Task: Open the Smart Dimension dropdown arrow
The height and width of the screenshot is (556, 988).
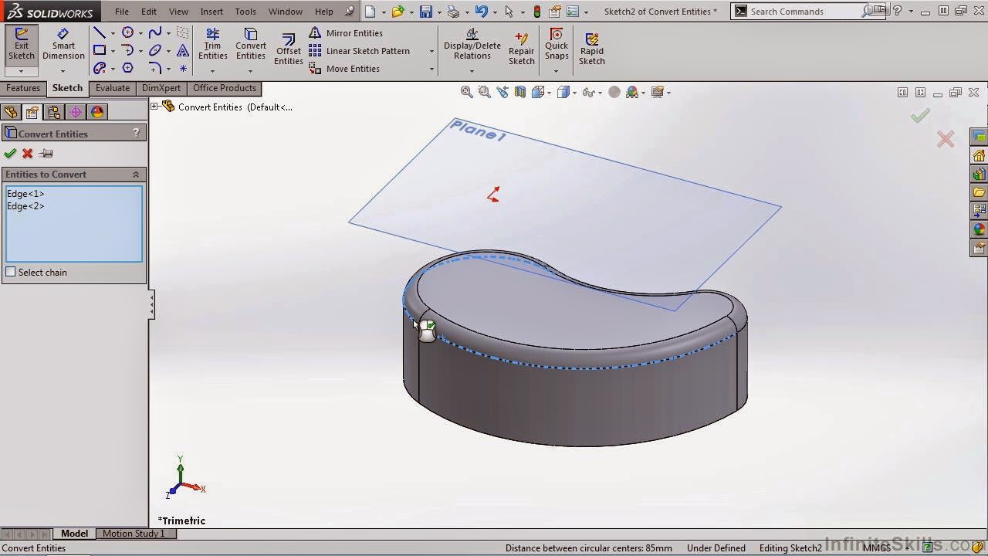Action: click(63, 71)
